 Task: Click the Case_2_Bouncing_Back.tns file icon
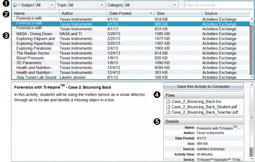point(168,101)
